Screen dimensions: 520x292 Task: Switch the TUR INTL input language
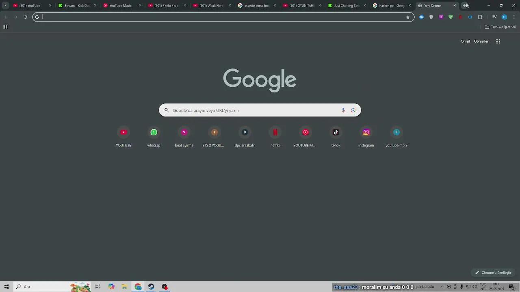click(x=483, y=287)
